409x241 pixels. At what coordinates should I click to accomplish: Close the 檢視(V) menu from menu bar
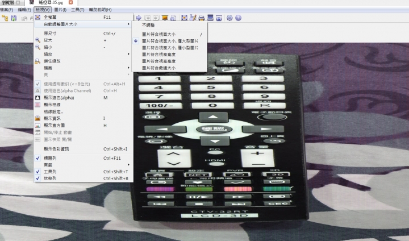43,10
